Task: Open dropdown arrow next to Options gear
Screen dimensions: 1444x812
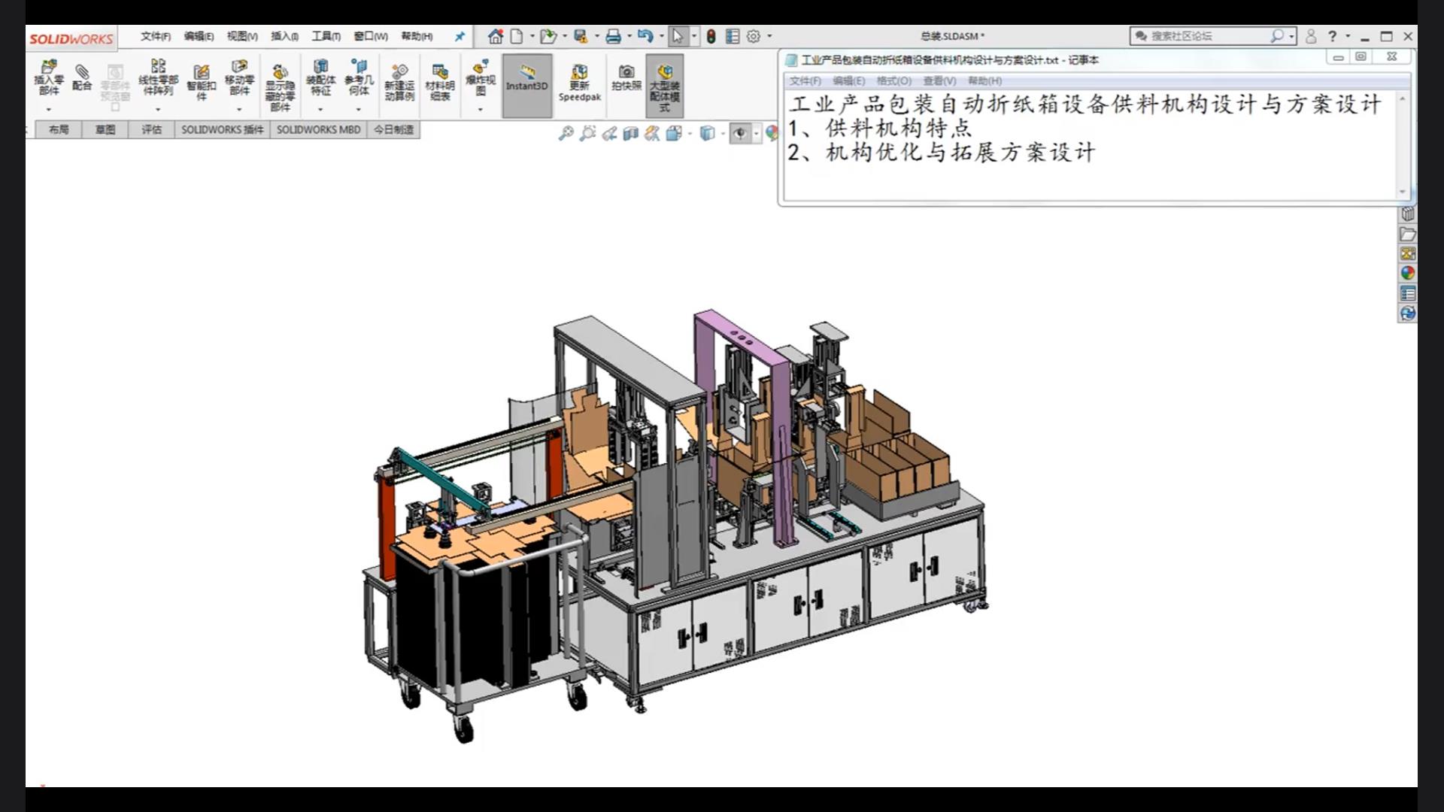Action: (769, 36)
